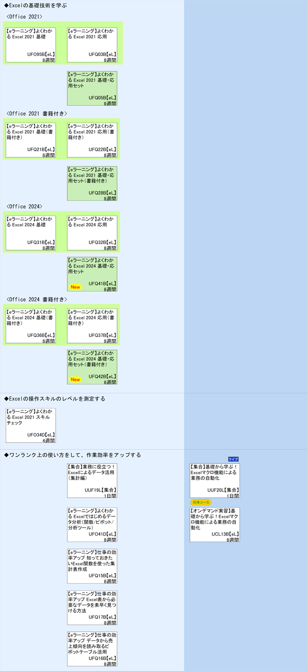Open Excel関数を使った集計表作成 course UFQ15B

tap(92, 566)
